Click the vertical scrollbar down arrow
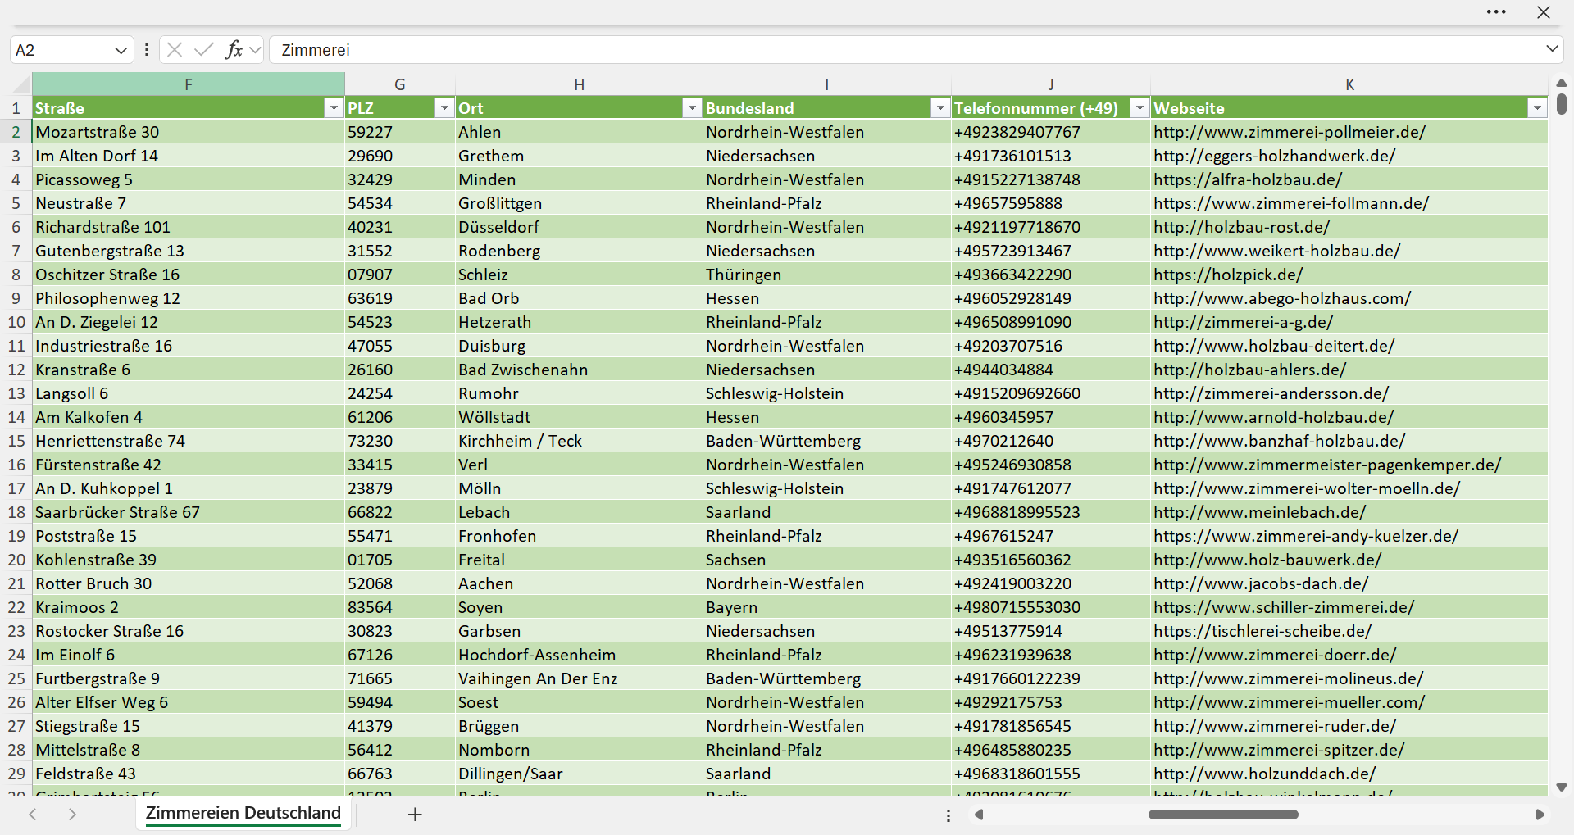The width and height of the screenshot is (1574, 835). point(1562,787)
